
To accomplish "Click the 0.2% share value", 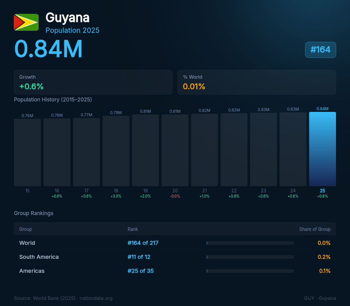I will [324, 257].
